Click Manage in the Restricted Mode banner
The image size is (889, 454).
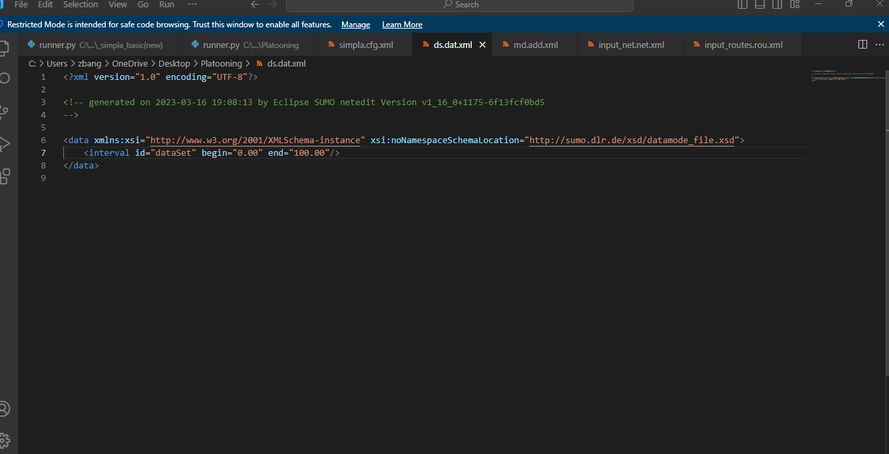[355, 25]
